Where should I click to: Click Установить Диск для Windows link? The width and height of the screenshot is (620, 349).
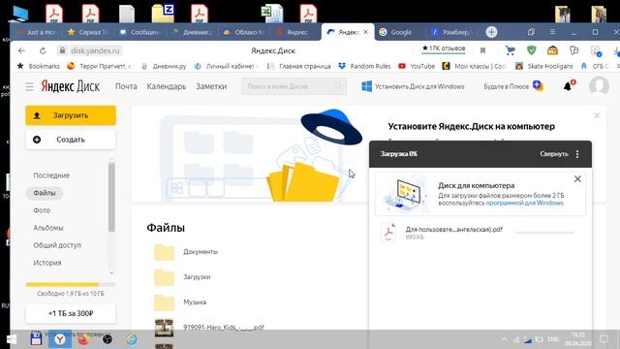pyautogui.click(x=413, y=86)
